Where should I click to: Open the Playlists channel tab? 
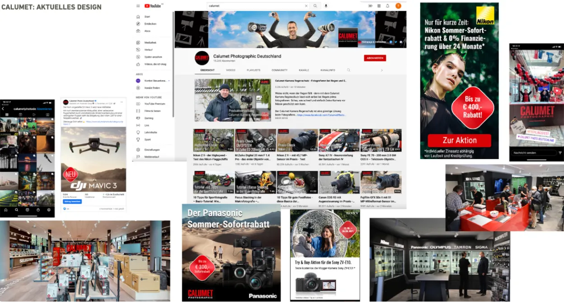[253, 70]
